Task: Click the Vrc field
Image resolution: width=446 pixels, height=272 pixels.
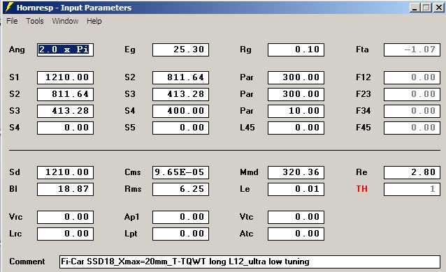Action: [x=65, y=217]
